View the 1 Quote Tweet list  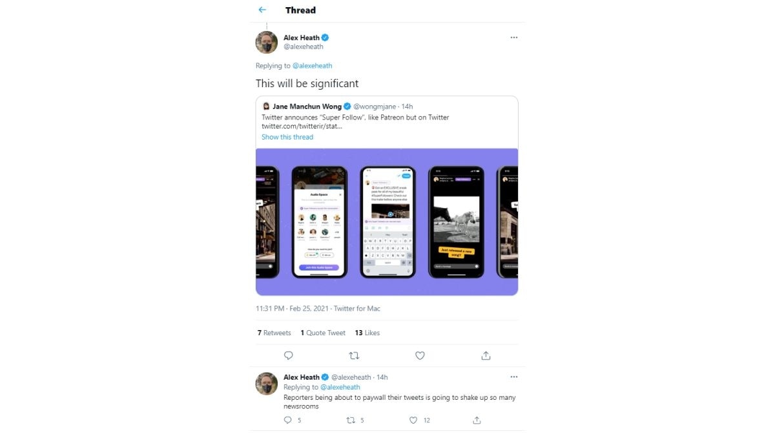coord(323,333)
